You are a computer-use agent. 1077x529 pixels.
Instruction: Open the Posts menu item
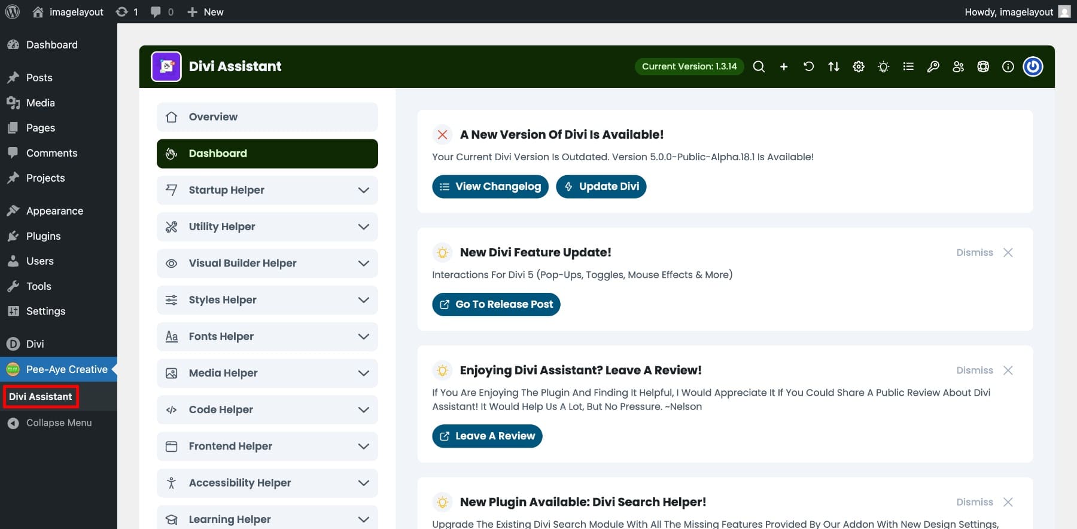tap(59, 78)
